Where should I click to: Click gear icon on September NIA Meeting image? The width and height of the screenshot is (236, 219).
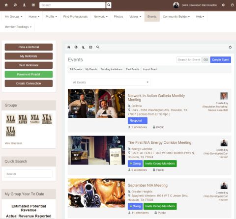tap(119, 185)
